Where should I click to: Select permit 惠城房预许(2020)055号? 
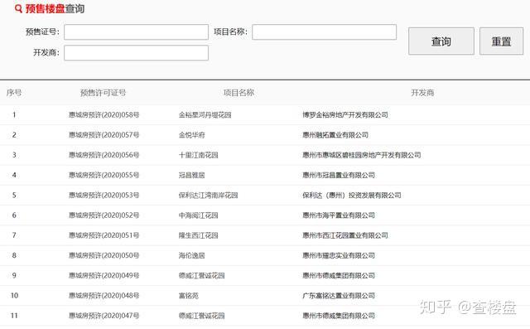104,175
